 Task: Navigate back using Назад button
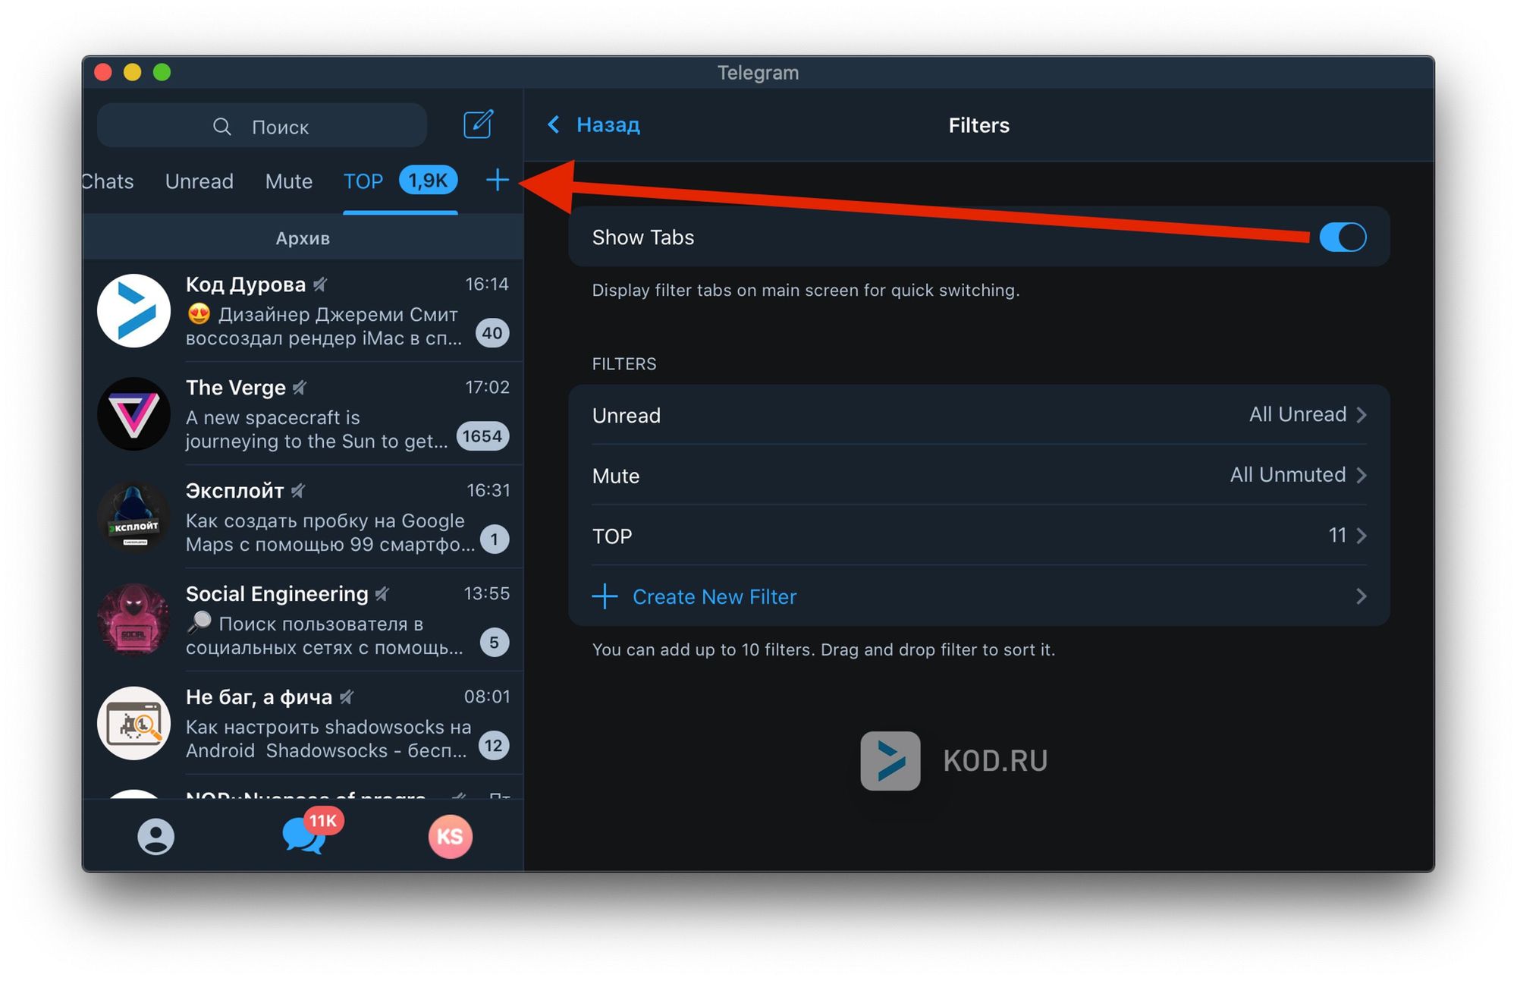pos(601,124)
